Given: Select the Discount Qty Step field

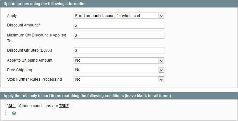Looking at the screenshot, I should [x=119, y=50].
